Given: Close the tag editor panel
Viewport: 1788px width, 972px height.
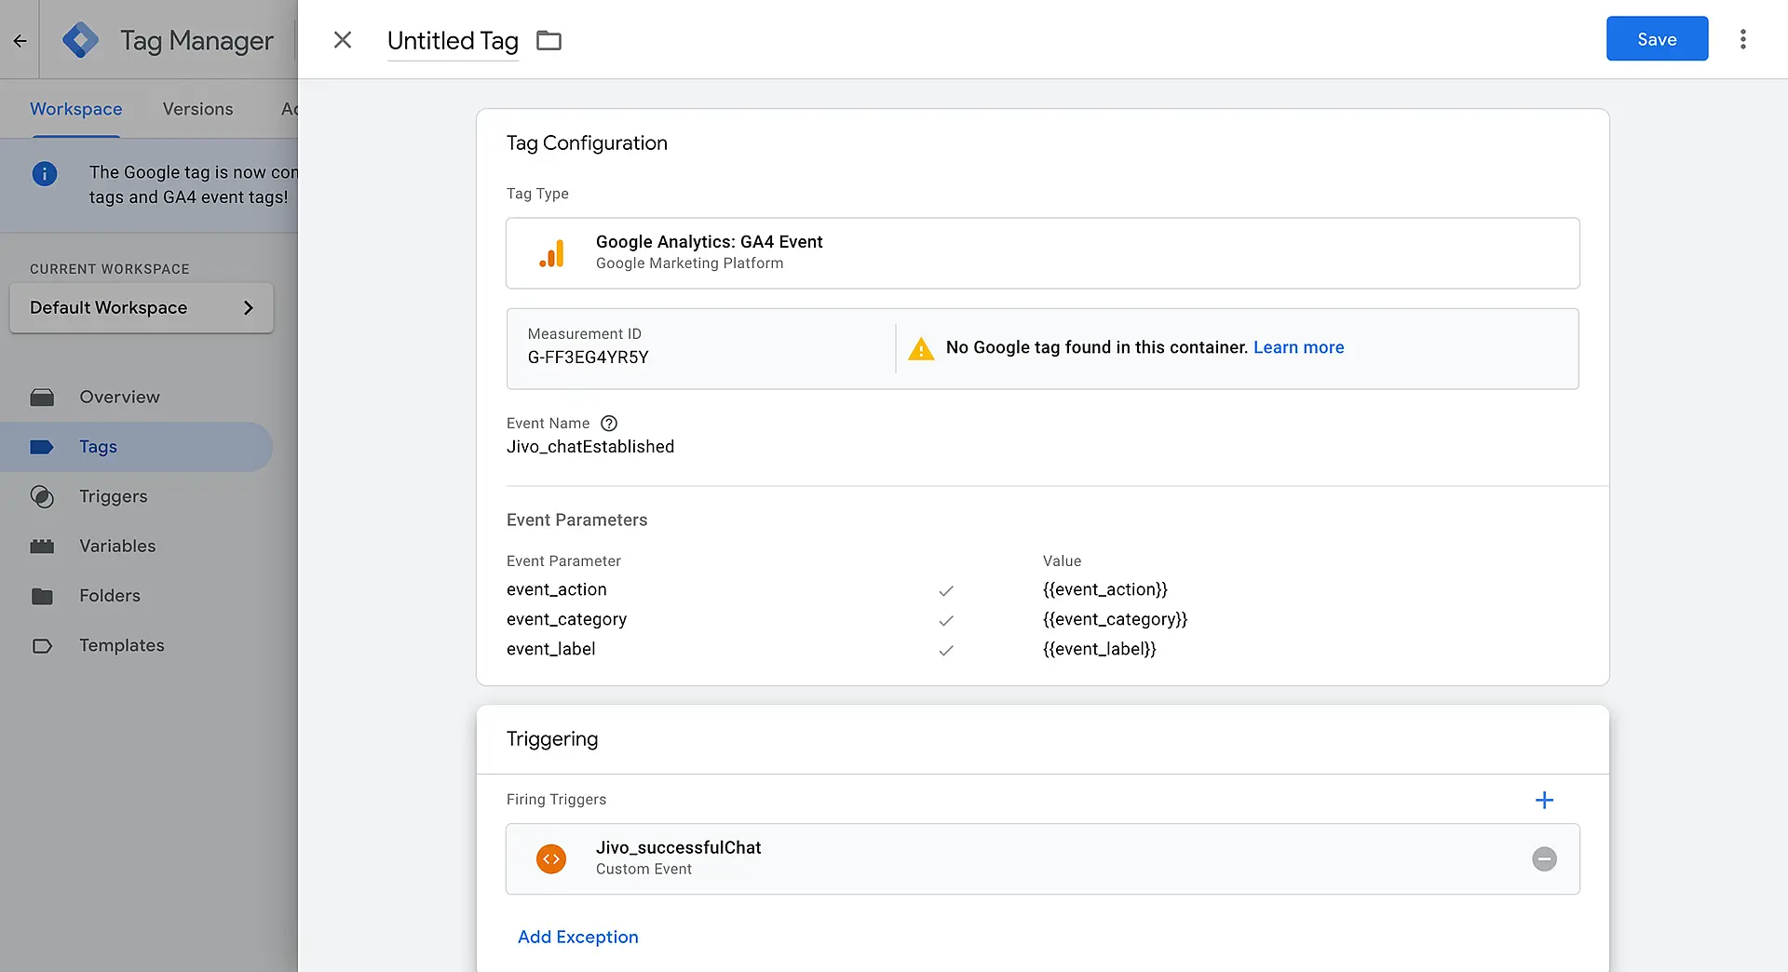Looking at the screenshot, I should (x=343, y=40).
